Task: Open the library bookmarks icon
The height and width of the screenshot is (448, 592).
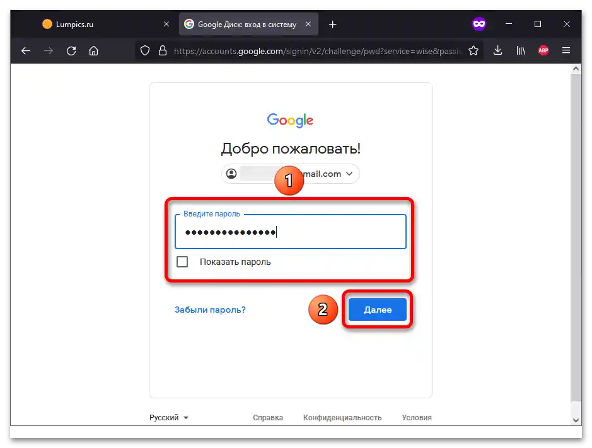Action: tap(521, 50)
